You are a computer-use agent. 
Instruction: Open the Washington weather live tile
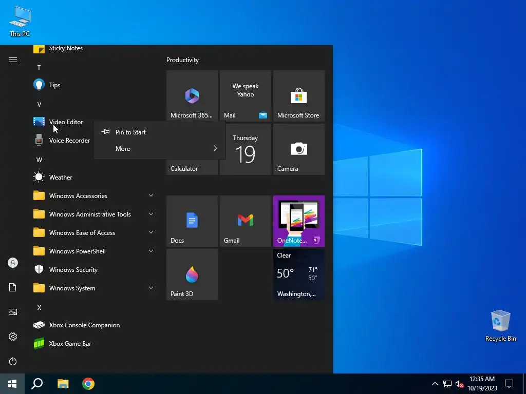[299, 274]
